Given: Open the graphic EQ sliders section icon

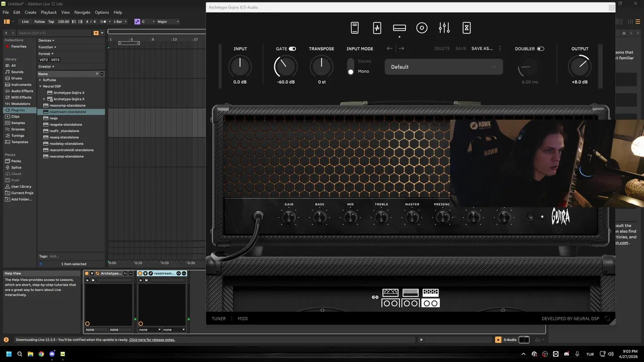Looking at the screenshot, I should [x=444, y=28].
